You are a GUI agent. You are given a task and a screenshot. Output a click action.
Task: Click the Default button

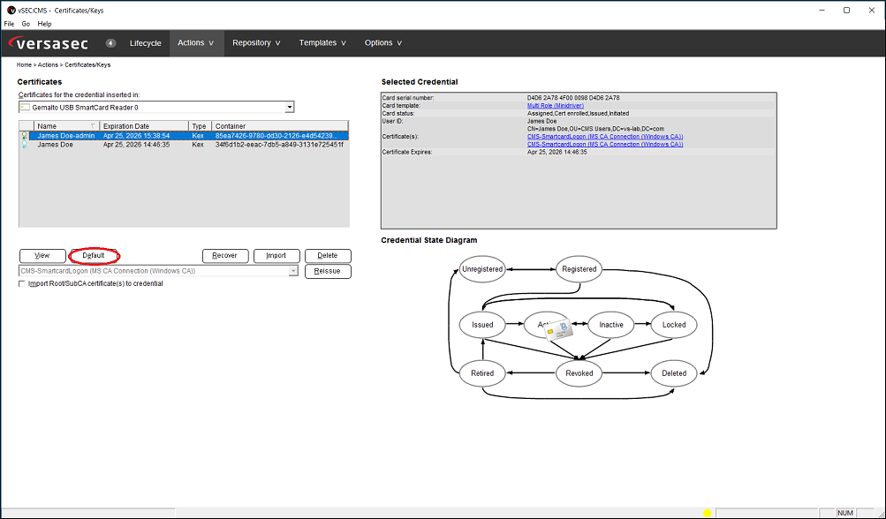(94, 255)
